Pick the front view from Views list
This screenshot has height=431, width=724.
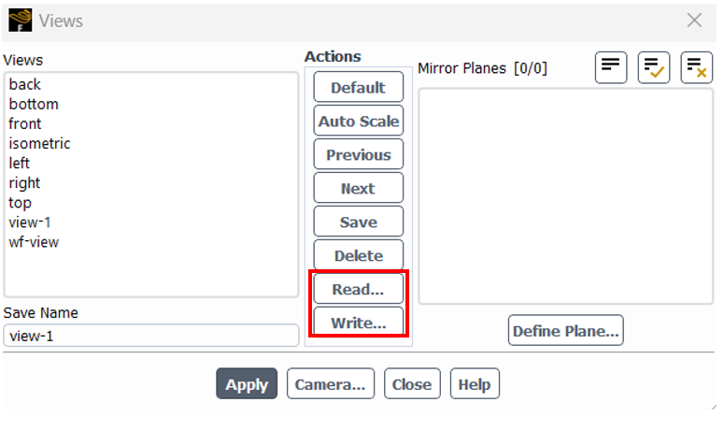click(x=25, y=123)
